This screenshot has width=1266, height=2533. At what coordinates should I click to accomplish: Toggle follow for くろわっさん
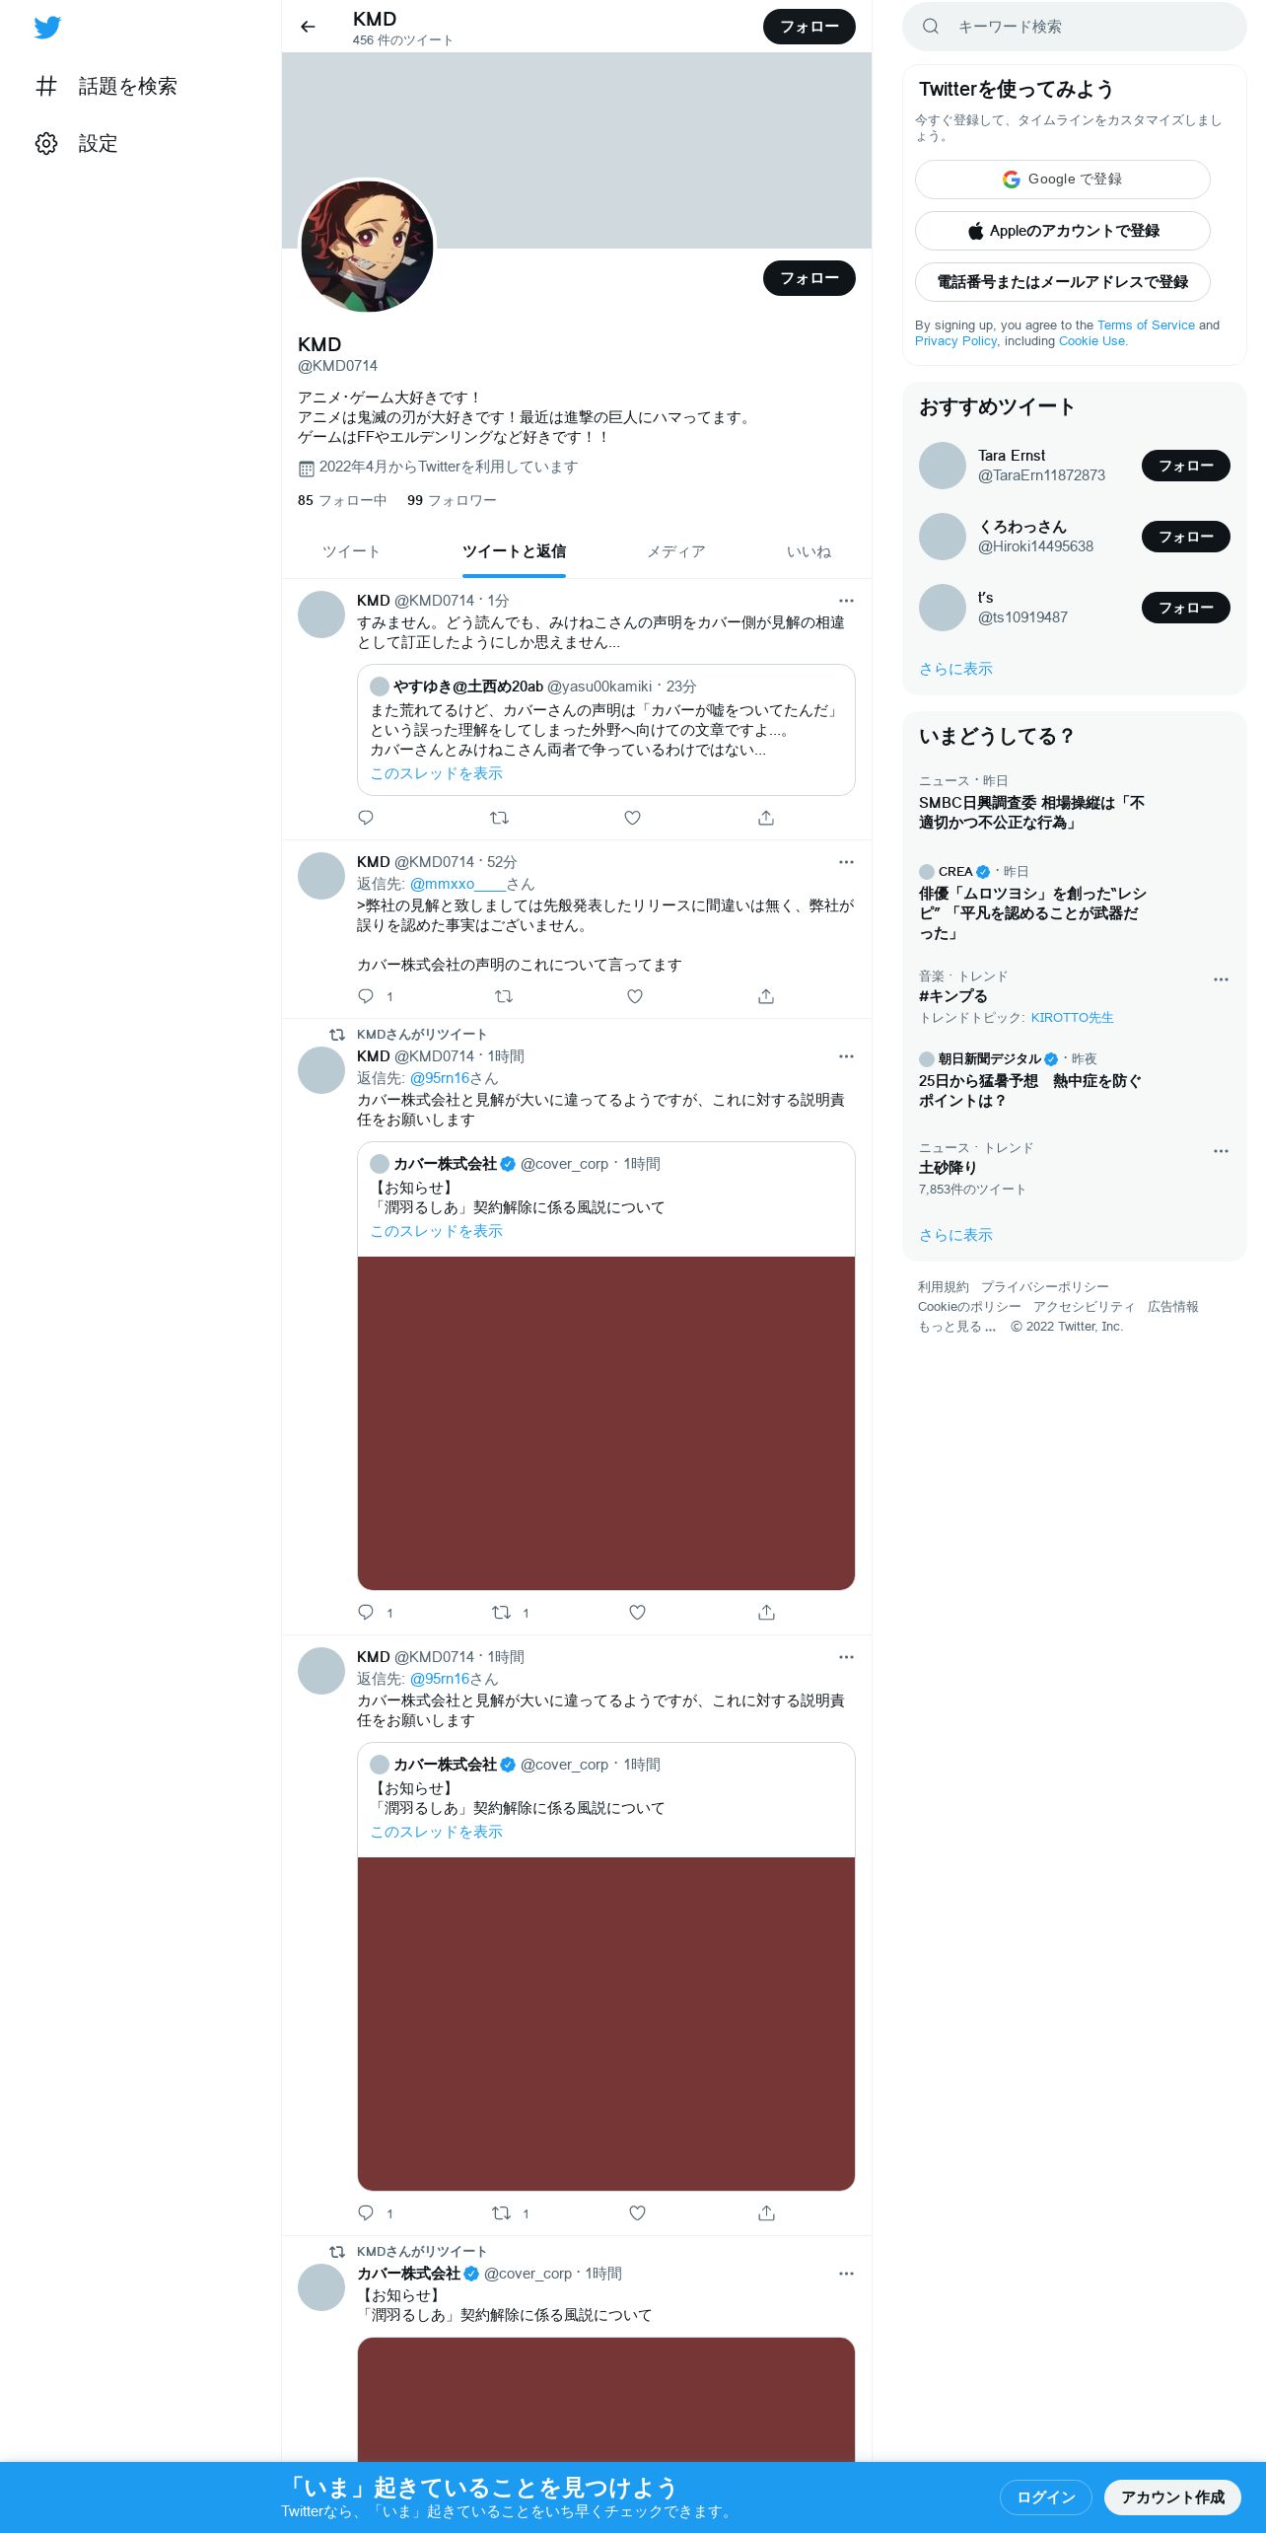point(1185,537)
